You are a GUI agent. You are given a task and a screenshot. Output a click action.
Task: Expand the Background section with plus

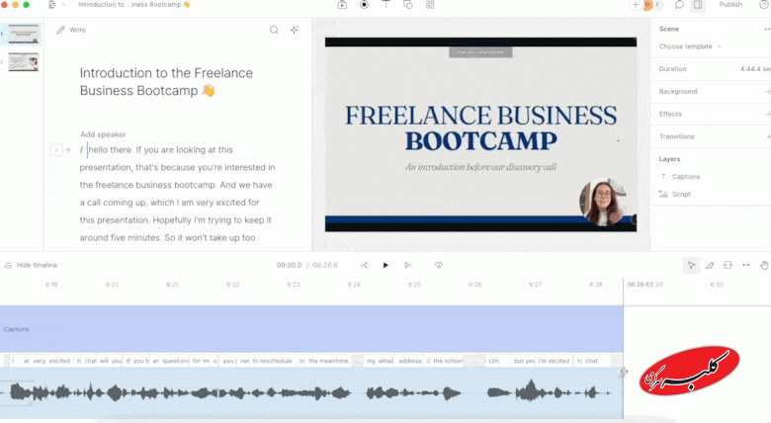[x=767, y=91]
